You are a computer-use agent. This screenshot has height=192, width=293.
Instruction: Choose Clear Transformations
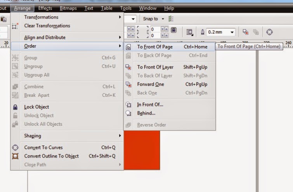pos(67,26)
